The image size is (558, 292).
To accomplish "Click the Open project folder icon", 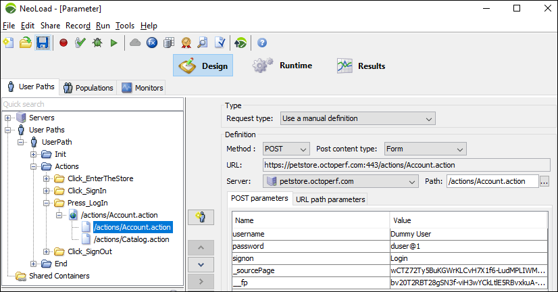I will point(26,43).
